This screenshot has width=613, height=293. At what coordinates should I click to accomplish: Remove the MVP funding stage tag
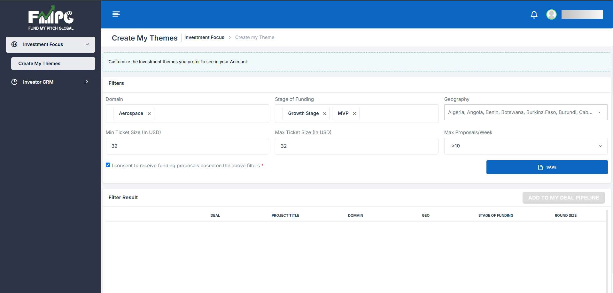pyautogui.click(x=354, y=114)
